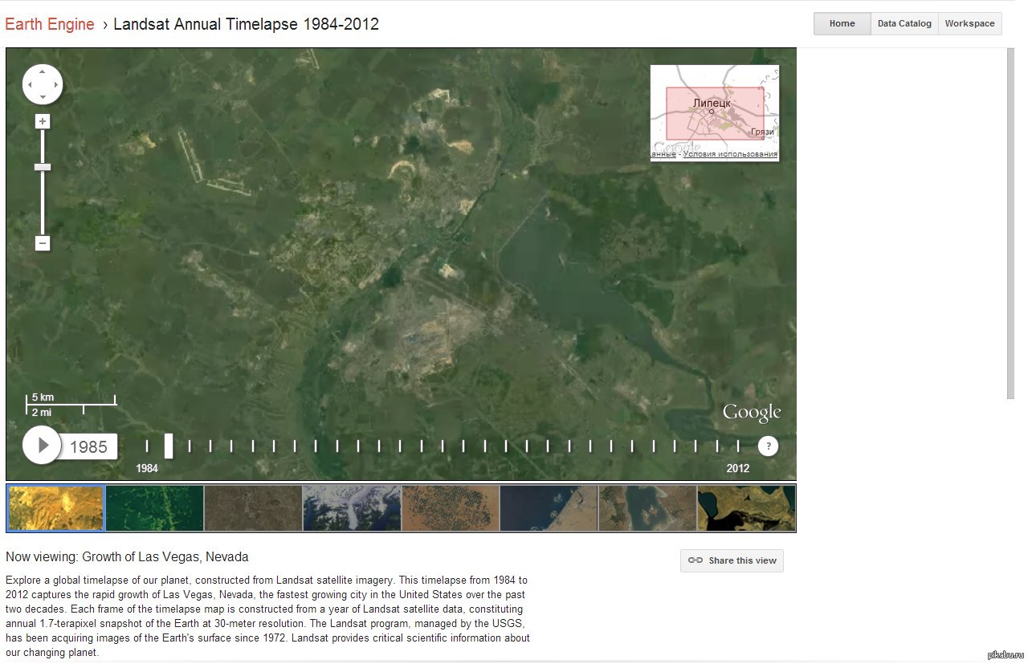
Task: Click the 1985 year label next to play
Action: (x=88, y=447)
